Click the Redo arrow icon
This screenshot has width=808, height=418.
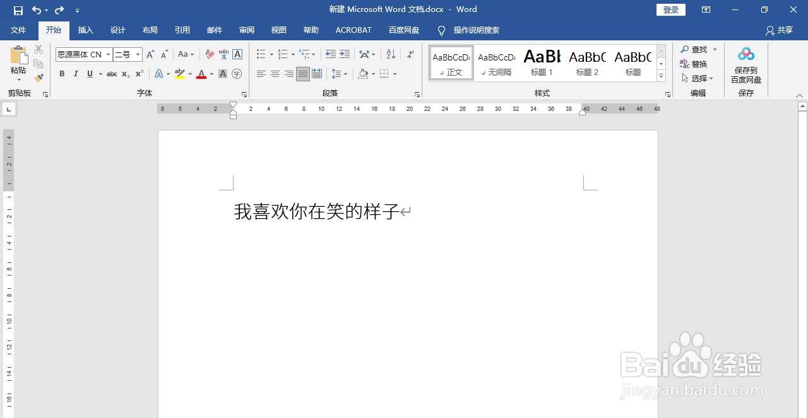pyautogui.click(x=59, y=10)
